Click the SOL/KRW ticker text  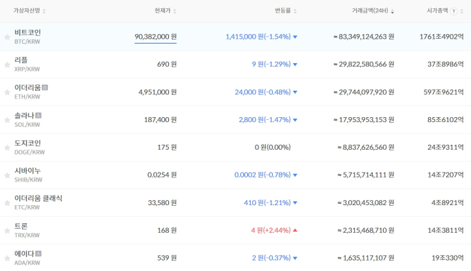pos(27,125)
